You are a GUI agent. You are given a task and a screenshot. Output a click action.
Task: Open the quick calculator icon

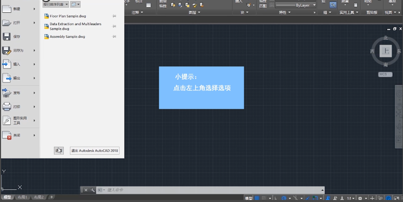pos(355,5)
